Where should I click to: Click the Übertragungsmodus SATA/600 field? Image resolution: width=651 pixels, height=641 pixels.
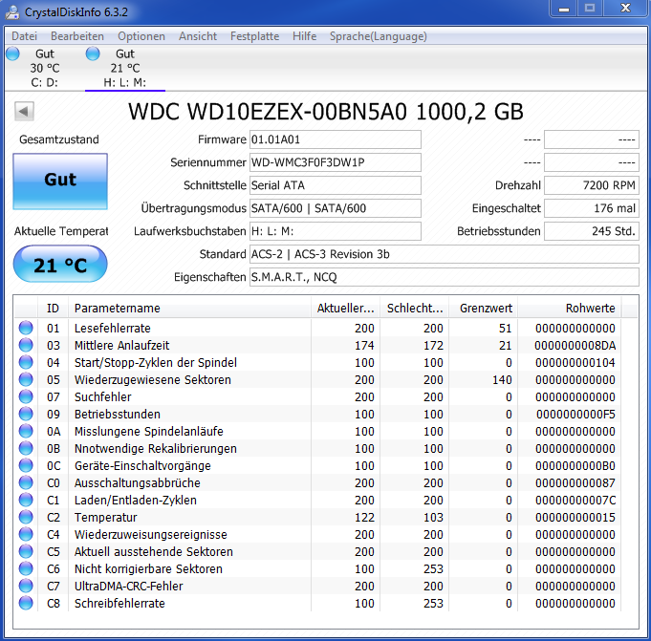[335, 208]
